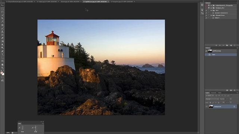239x134 pixels.
Task: Toggle lock all
Action: click(x=218, y=103)
